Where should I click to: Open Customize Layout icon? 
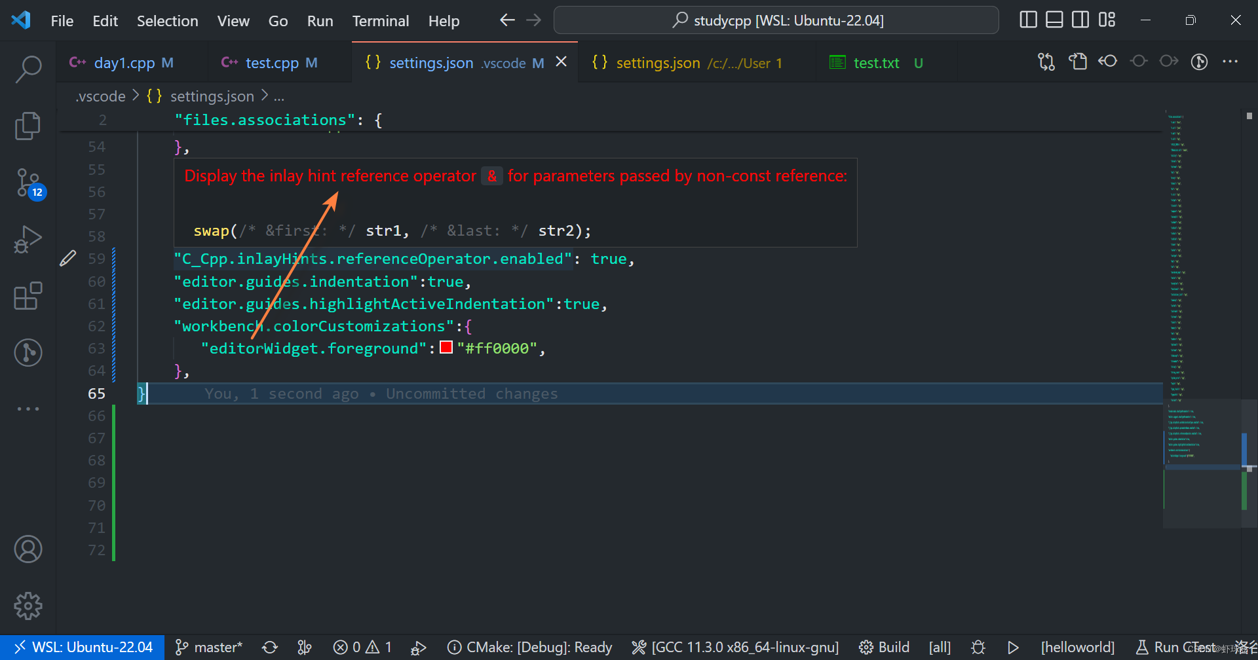click(1107, 20)
